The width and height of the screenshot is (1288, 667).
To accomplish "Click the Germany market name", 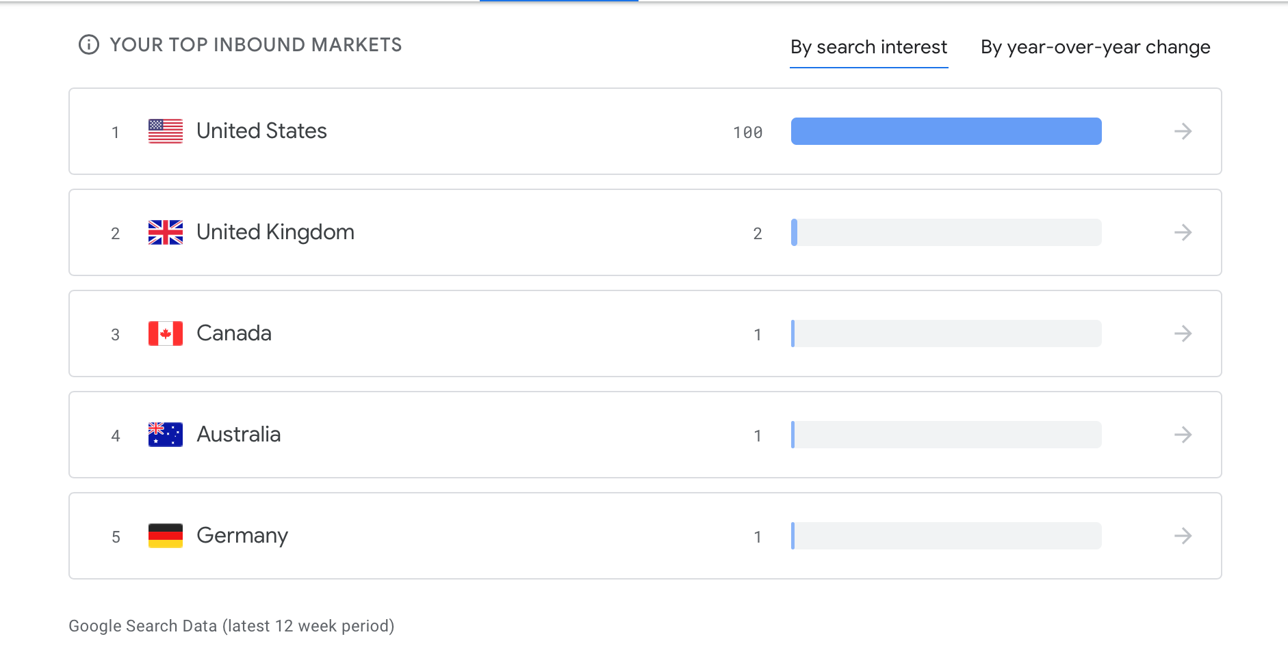I will [x=242, y=536].
